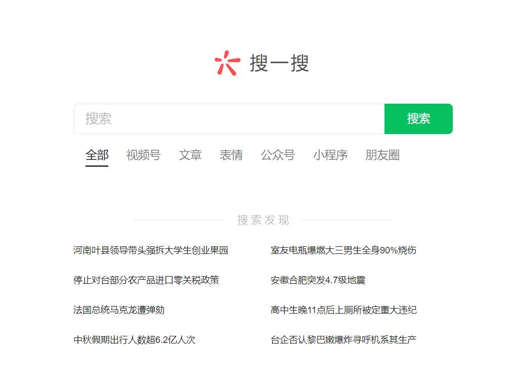The height and width of the screenshot is (390, 516).
Task: Click the green 搜索 button
Action: coord(418,119)
